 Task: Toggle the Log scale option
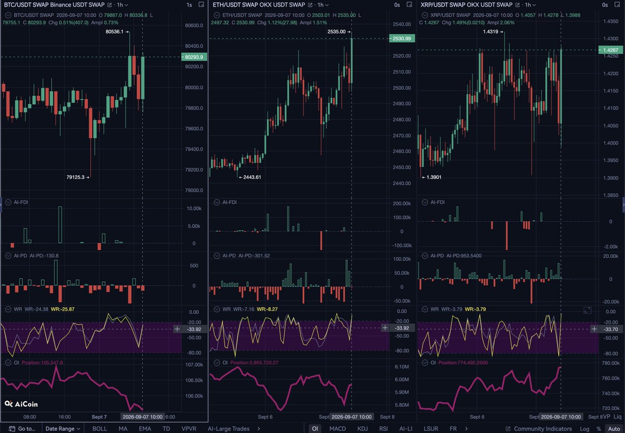[585, 429]
